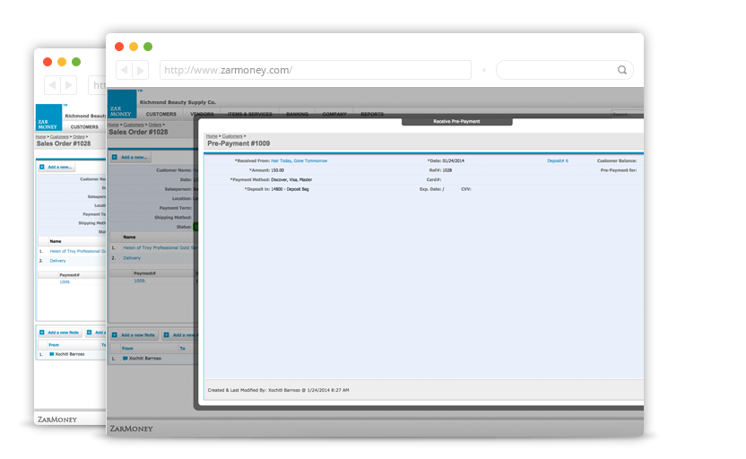Image resolution: width=746 pixels, height=459 pixels.
Task: Click plus icon on Add a new... in middle window
Action: (115, 157)
